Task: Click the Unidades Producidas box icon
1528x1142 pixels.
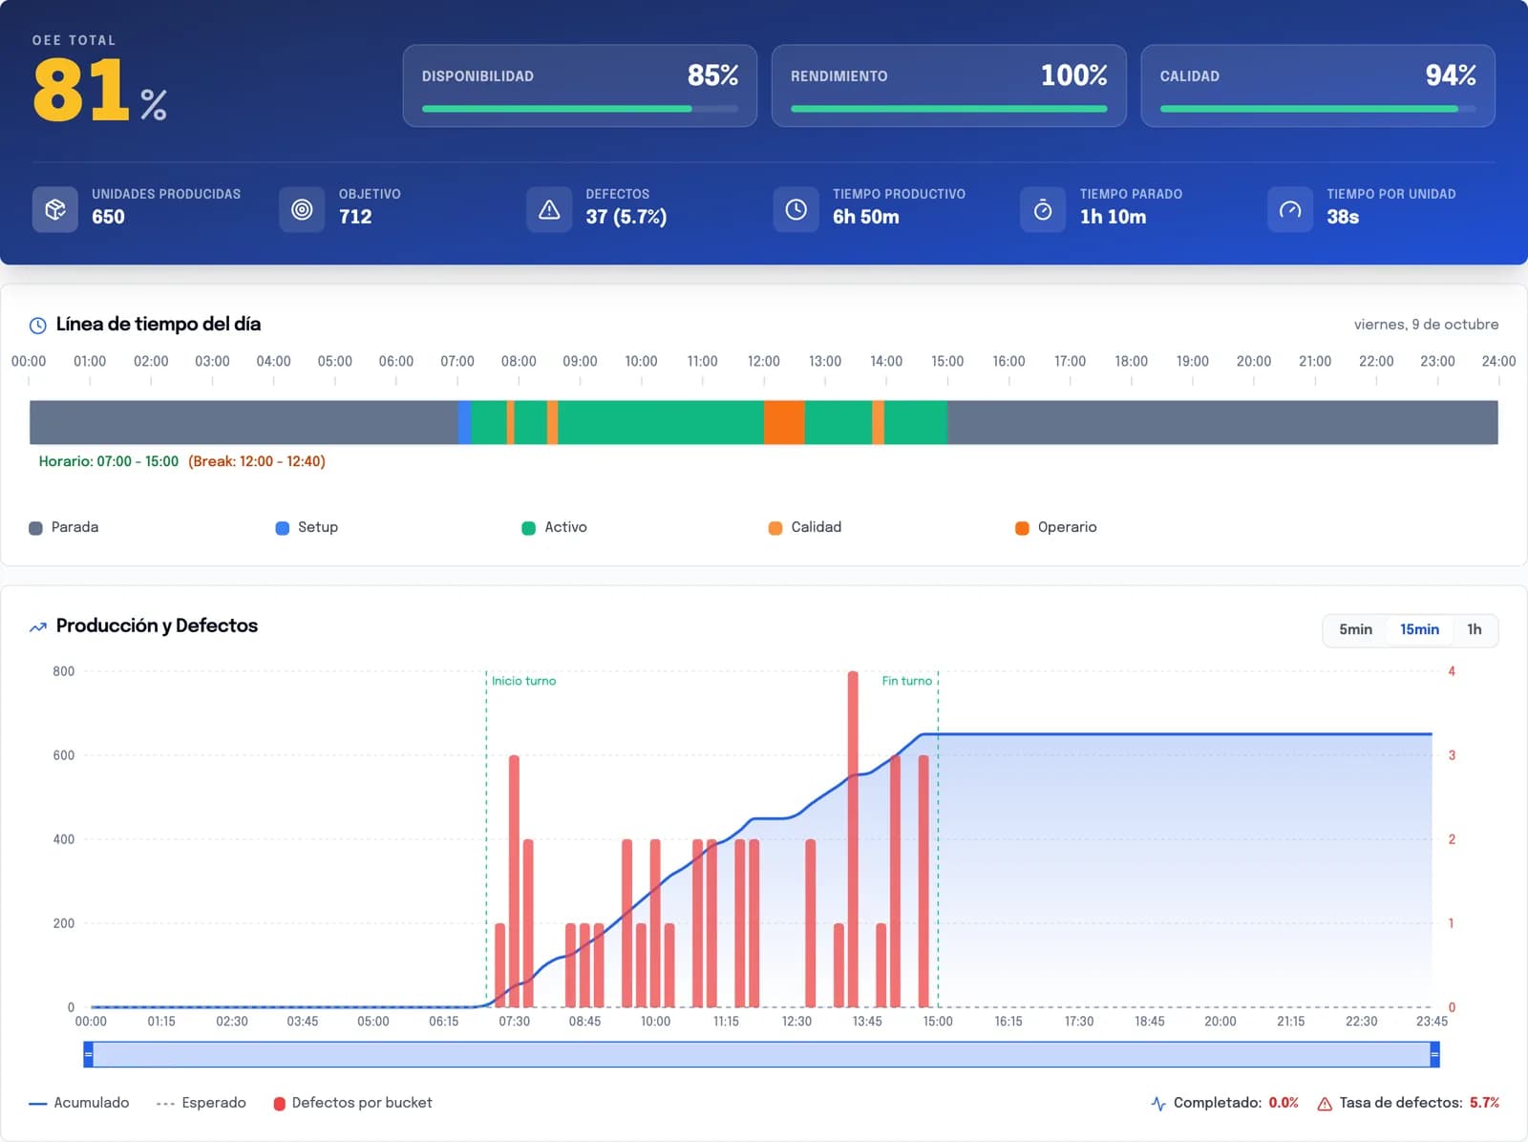Action: [55, 209]
